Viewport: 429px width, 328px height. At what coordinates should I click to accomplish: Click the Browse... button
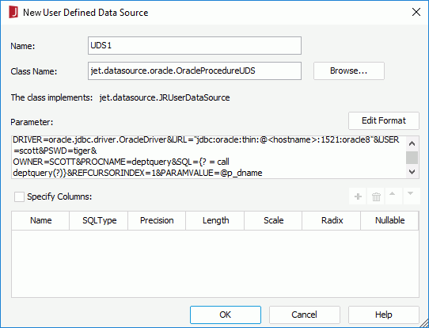[x=349, y=71]
